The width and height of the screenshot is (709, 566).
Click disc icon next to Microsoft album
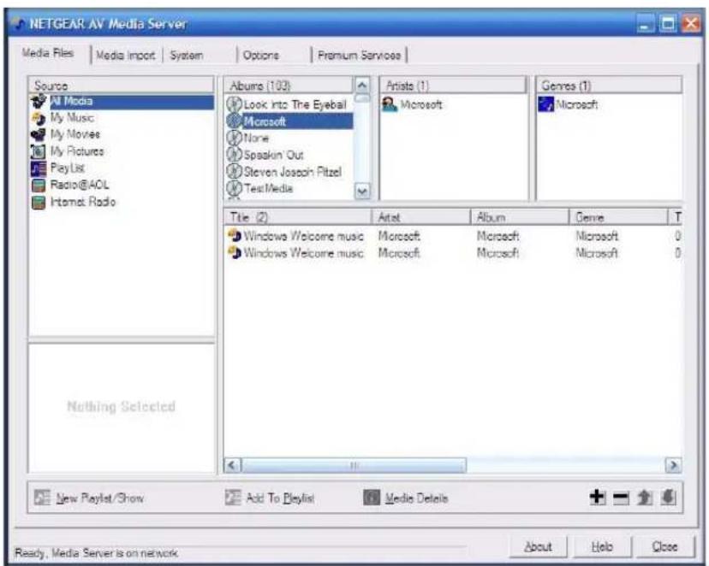[x=234, y=121]
